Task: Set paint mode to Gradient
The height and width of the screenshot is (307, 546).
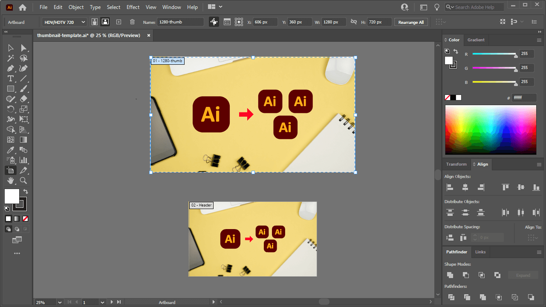Action: [x=17, y=218]
